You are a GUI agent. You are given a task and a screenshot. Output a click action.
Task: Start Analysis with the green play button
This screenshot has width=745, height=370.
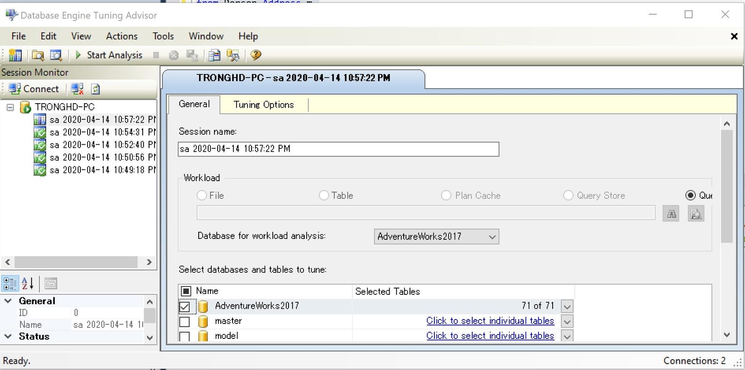109,55
